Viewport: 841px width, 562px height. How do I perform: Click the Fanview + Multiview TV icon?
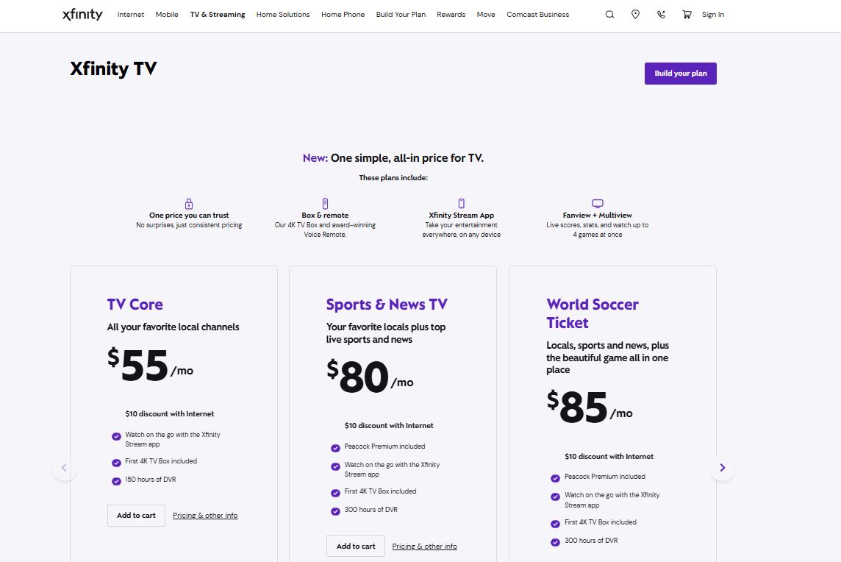pyautogui.click(x=598, y=202)
